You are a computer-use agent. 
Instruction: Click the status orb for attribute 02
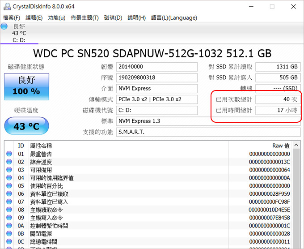click(x=9, y=162)
